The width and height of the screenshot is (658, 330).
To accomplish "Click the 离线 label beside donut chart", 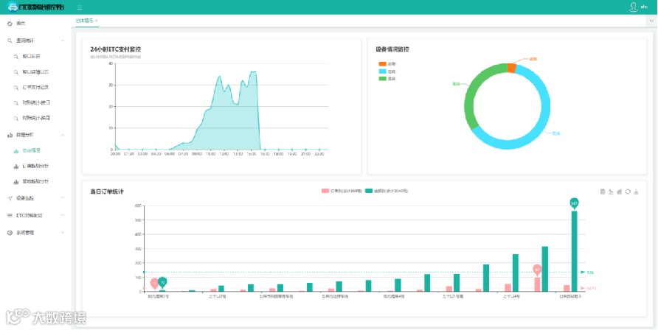I will (456, 84).
